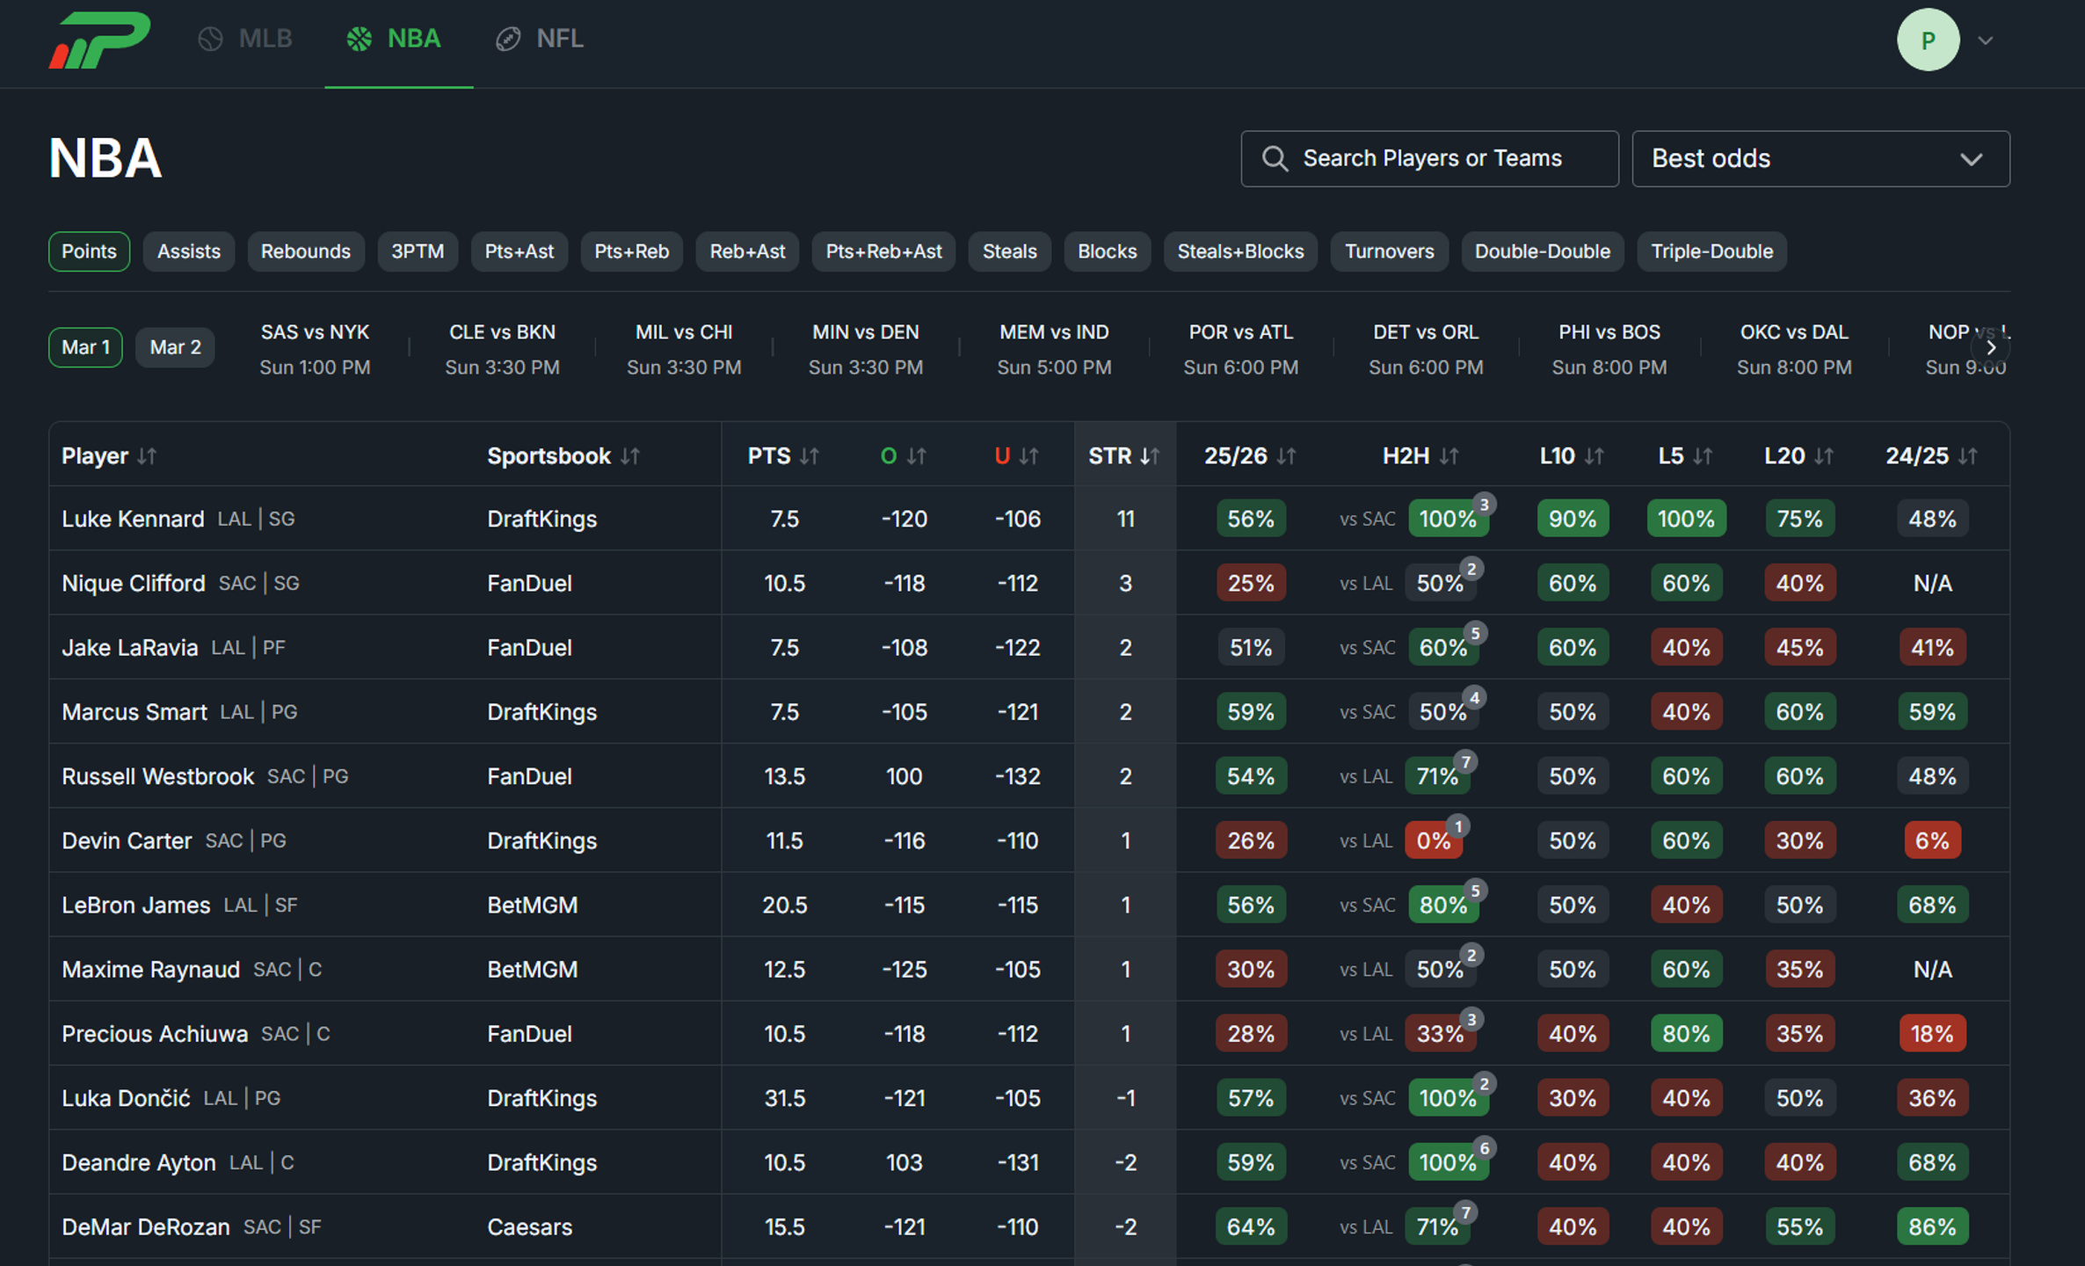The image size is (2085, 1266).
Task: Switch to the MLB tab
Action: tap(245, 39)
